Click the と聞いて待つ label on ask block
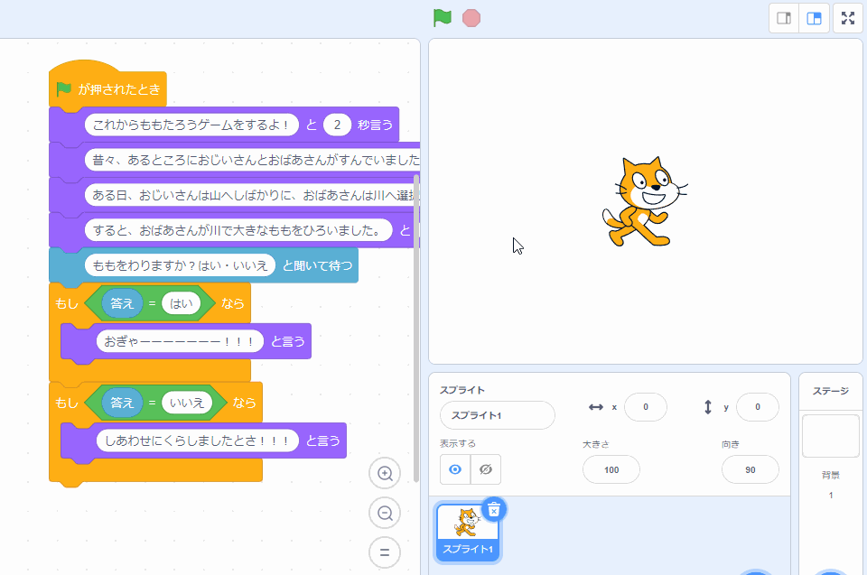This screenshot has width=867, height=575. (x=317, y=266)
